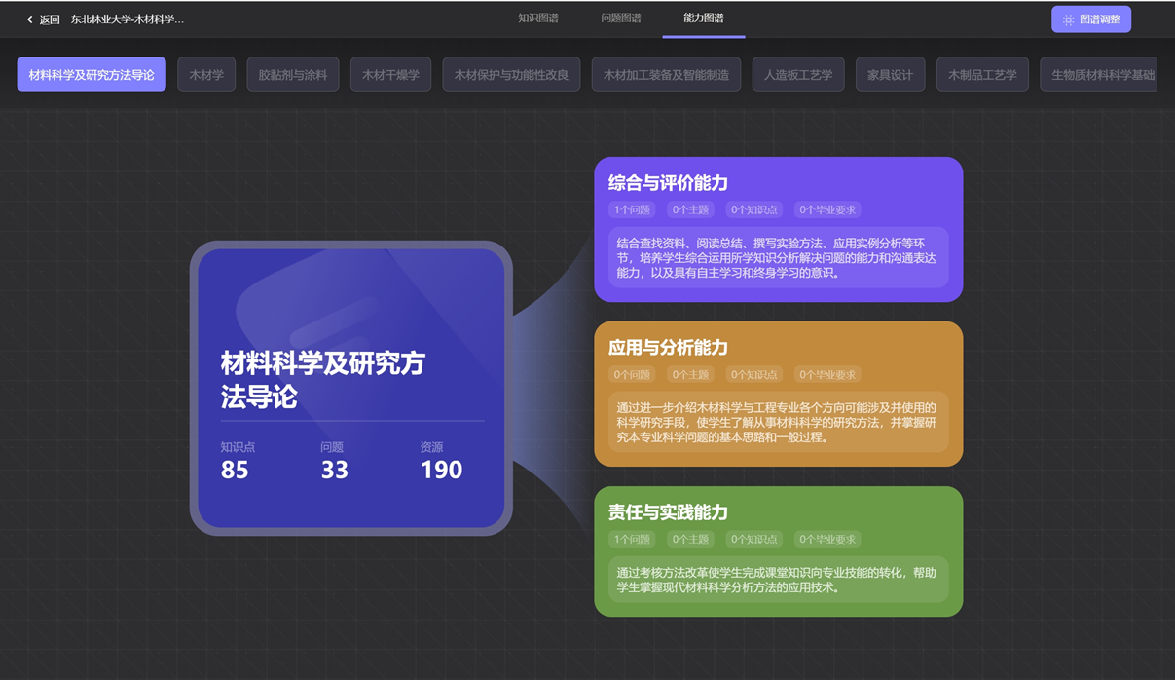Select 木制品工艺学 course chip
The height and width of the screenshot is (680, 1175).
(982, 75)
